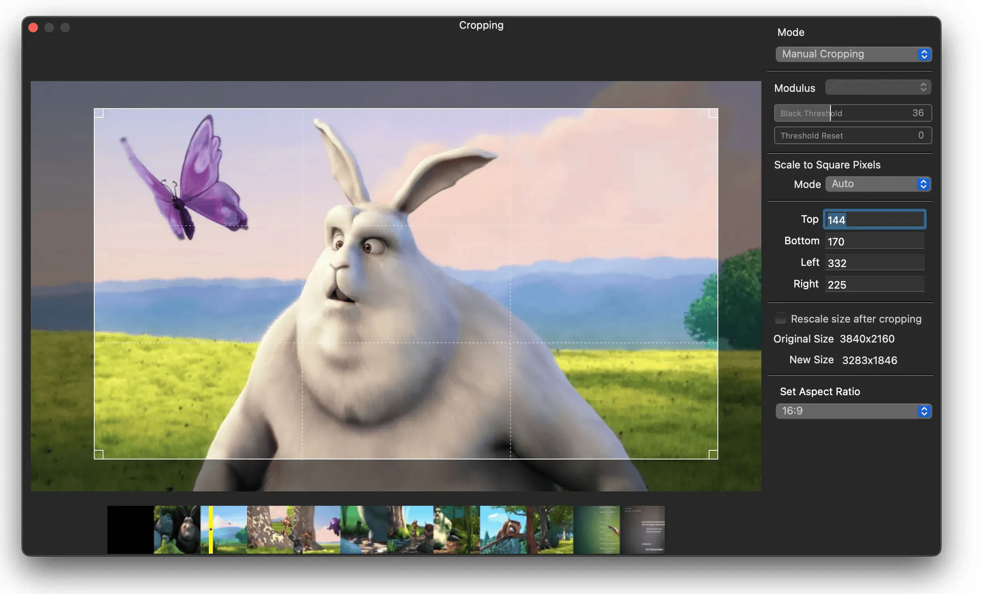The image size is (981, 594).
Task: Select the last credits thumbnail
Action: click(643, 529)
